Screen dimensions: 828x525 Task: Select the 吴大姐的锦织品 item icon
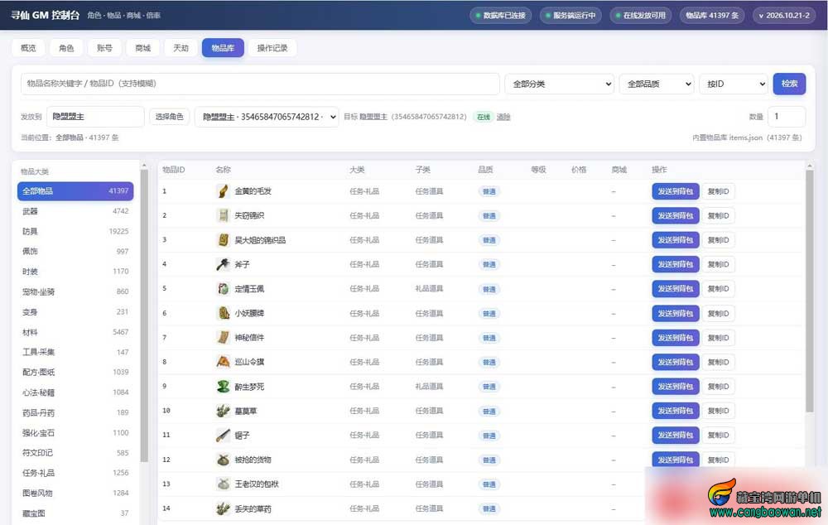click(224, 240)
